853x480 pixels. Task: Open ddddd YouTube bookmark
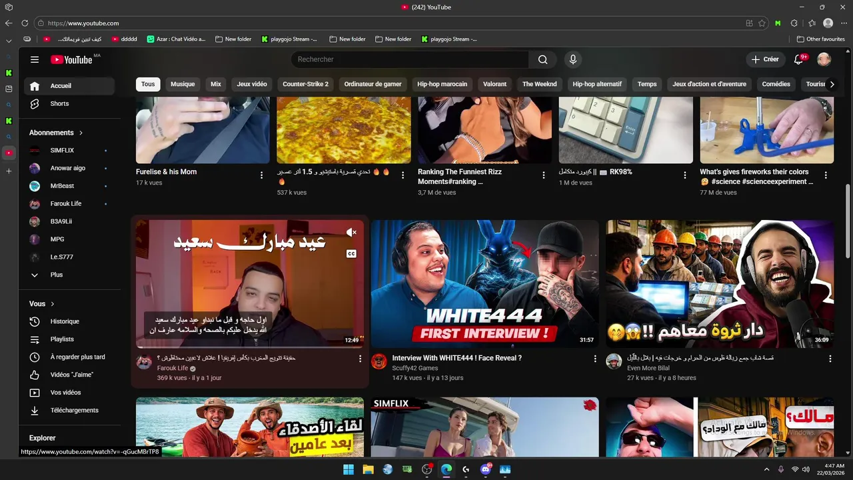tap(124, 39)
